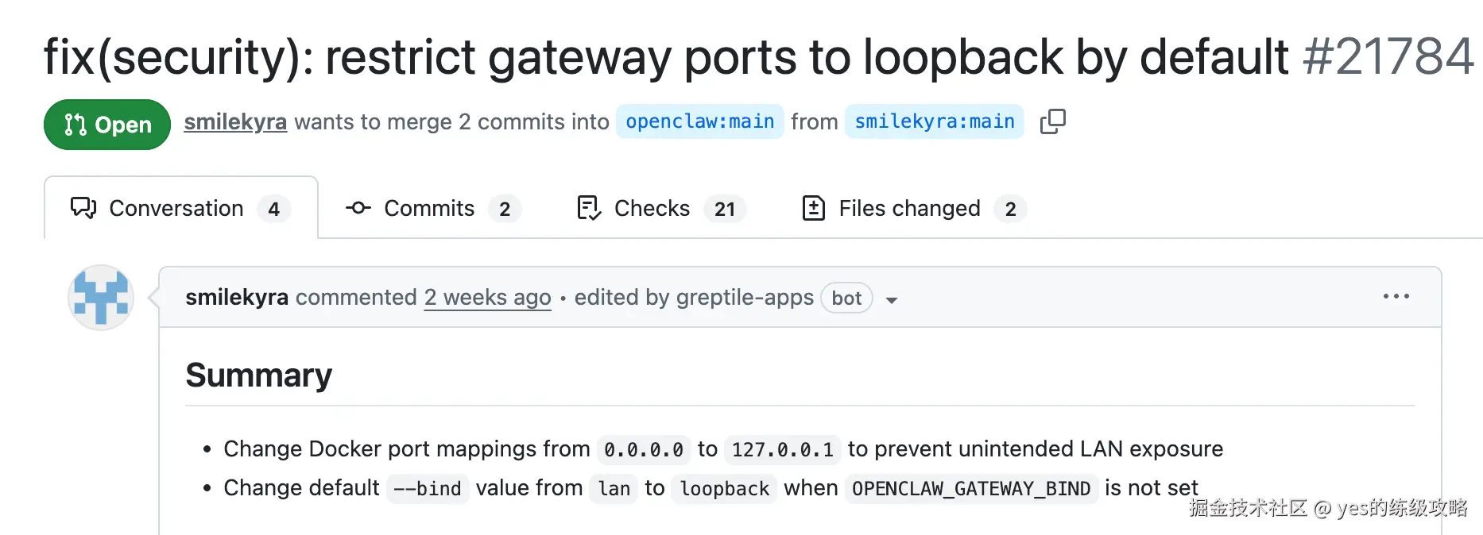Open the Checks tab

tap(652, 208)
